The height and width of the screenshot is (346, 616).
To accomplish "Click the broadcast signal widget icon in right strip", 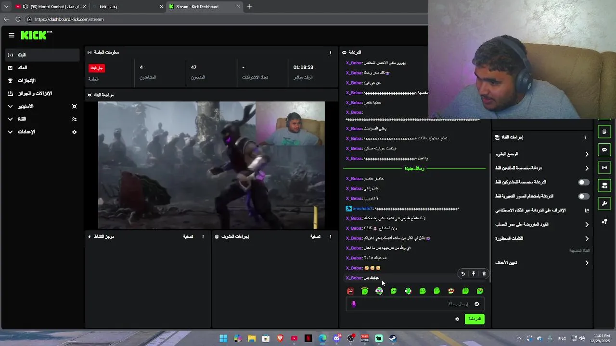I will (604, 168).
